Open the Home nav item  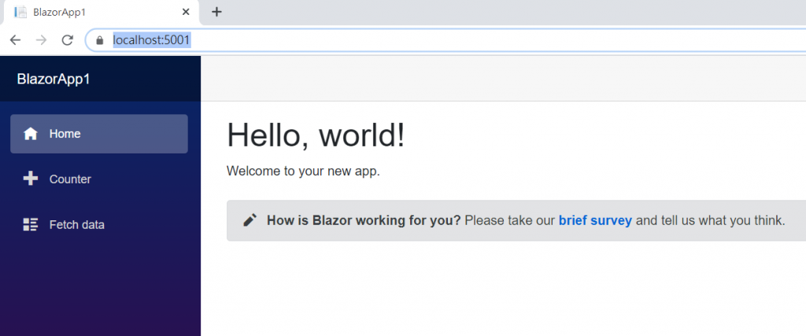pyautogui.click(x=98, y=134)
